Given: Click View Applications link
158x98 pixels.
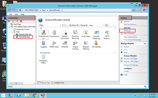Looking at the screenshot, I should [130, 37].
